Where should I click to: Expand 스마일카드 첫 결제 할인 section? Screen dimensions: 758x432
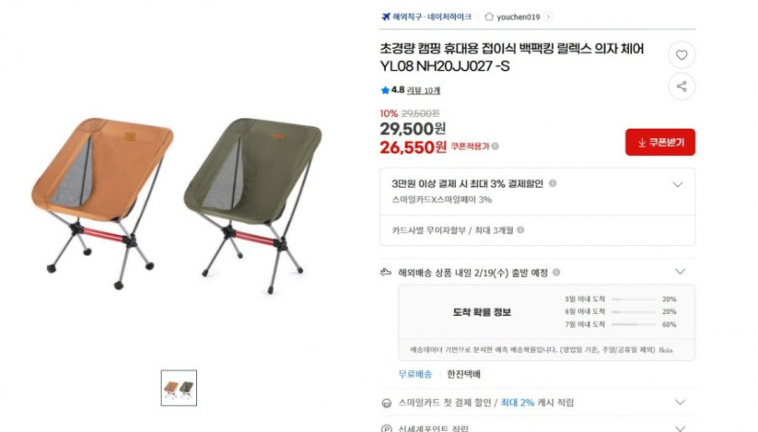680,402
